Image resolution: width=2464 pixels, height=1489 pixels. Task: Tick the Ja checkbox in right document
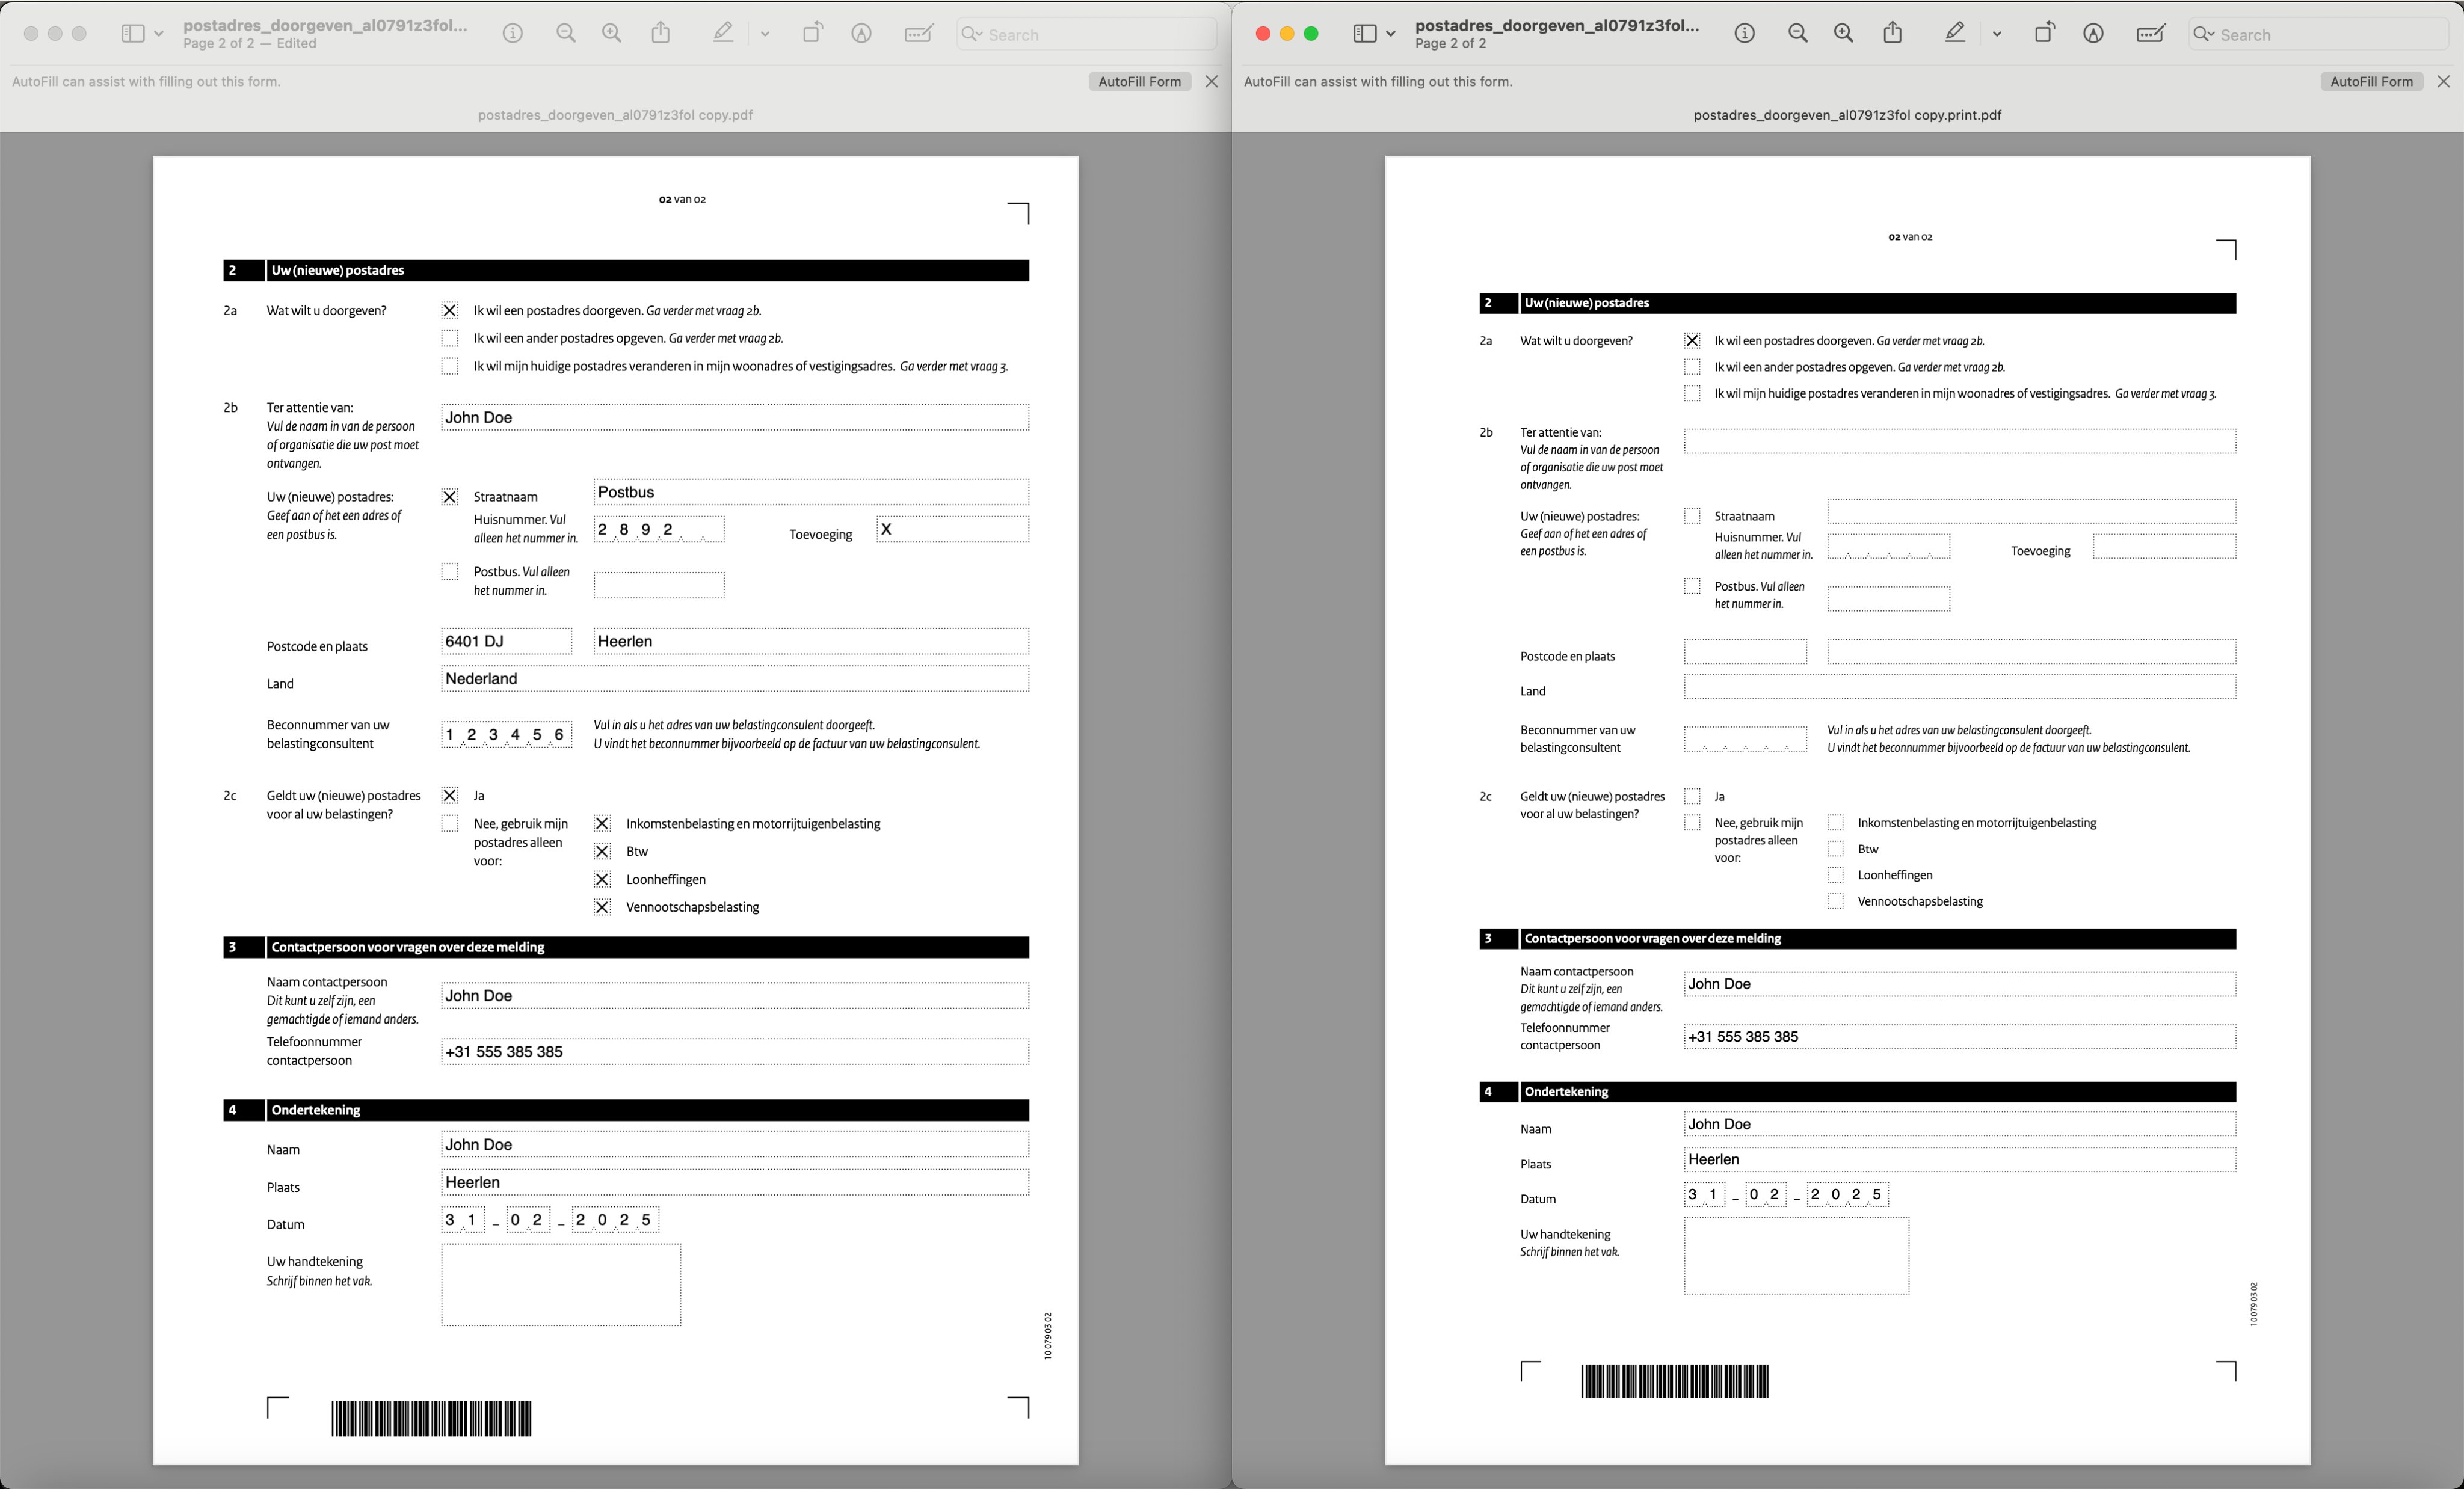pyautogui.click(x=1692, y=796)
